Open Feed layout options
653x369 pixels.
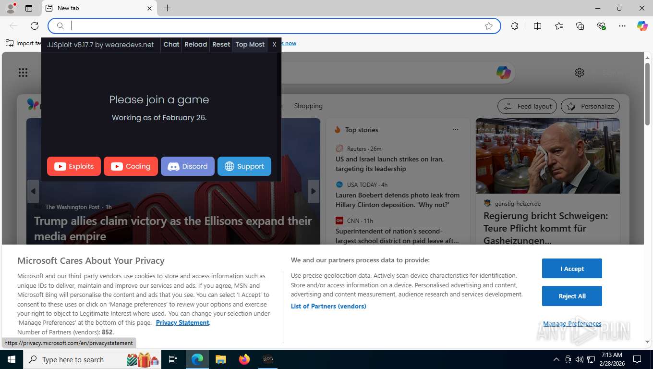[x=527, y=106]
